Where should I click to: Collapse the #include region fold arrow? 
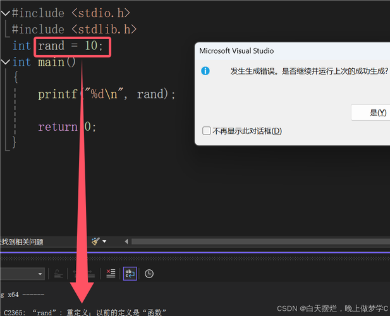[x=6, y=13]
